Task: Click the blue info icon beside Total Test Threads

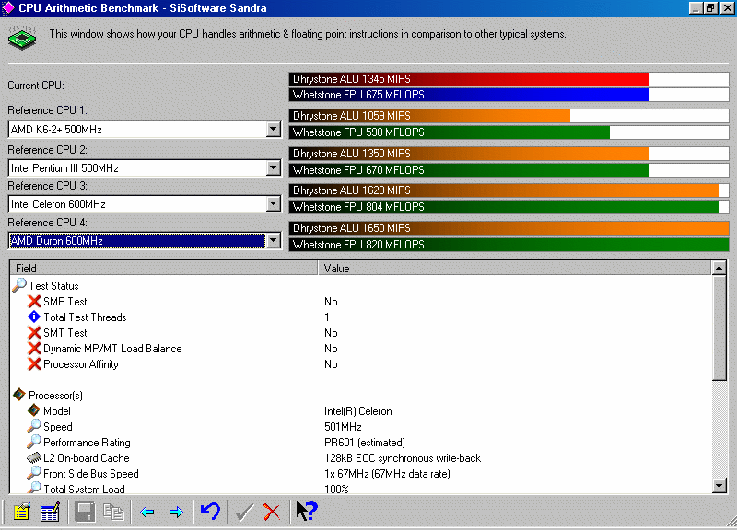Action: point(34,317)
